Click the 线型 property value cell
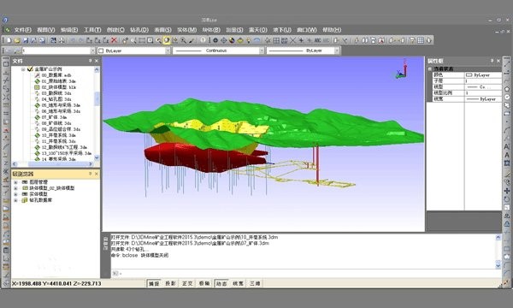Screen dimensions: 513x308 pyautogui.click(x=483, y=87)
